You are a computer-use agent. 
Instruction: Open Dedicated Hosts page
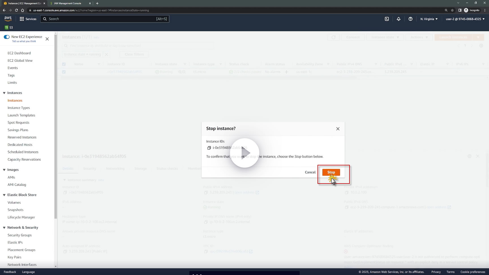coord(20,145)
